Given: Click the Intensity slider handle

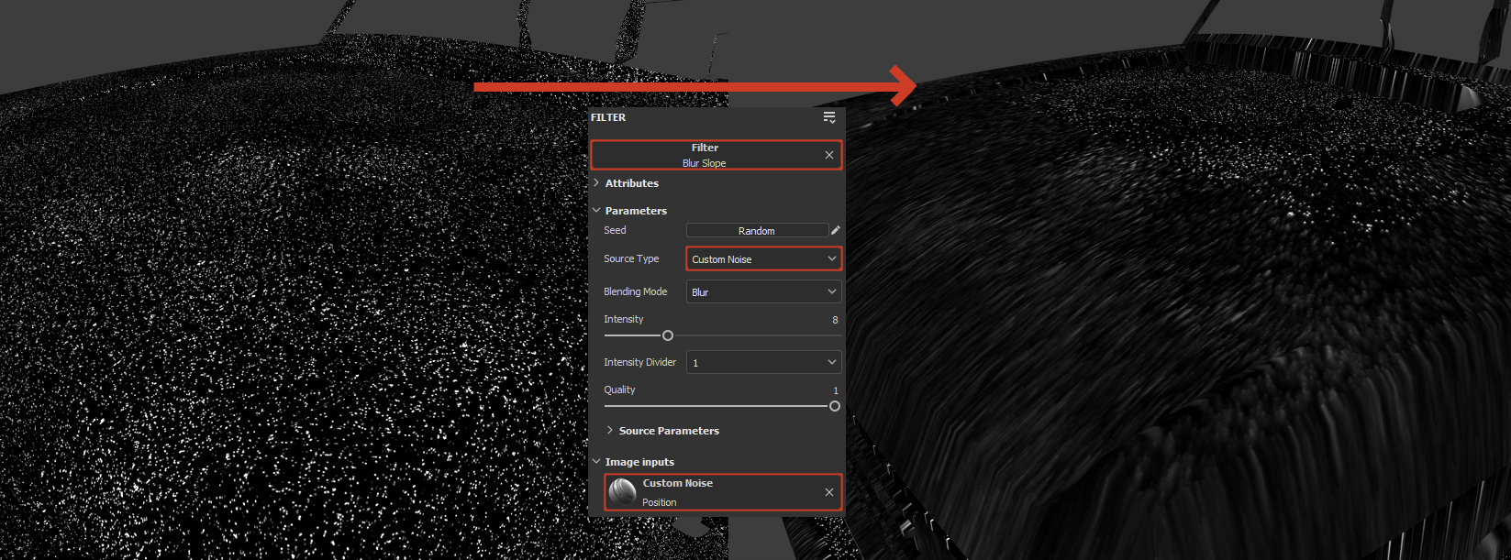Looking at the screenshot, I should (x=668, y=335).
